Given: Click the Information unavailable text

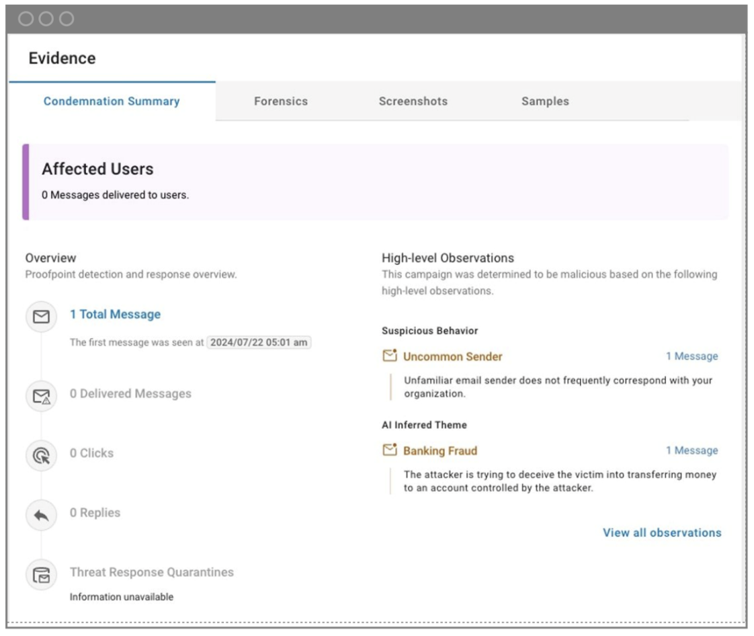Looking at the screenshot, I should pyautogui.click(x=121, y=596).
